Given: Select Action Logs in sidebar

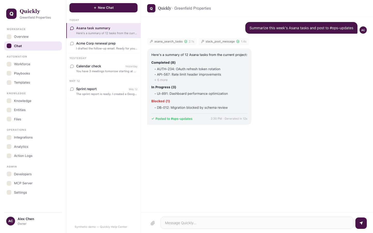Looking at the screenshot, I should [x=33, y=156].
